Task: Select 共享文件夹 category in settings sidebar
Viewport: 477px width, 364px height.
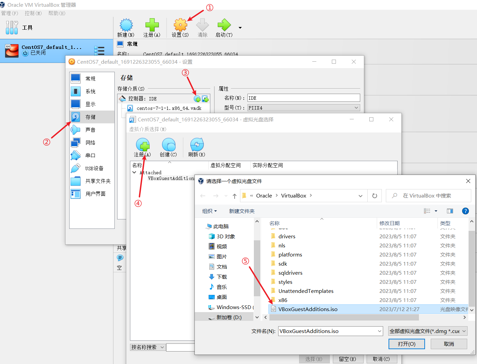Action: click(x=92, y=181)
